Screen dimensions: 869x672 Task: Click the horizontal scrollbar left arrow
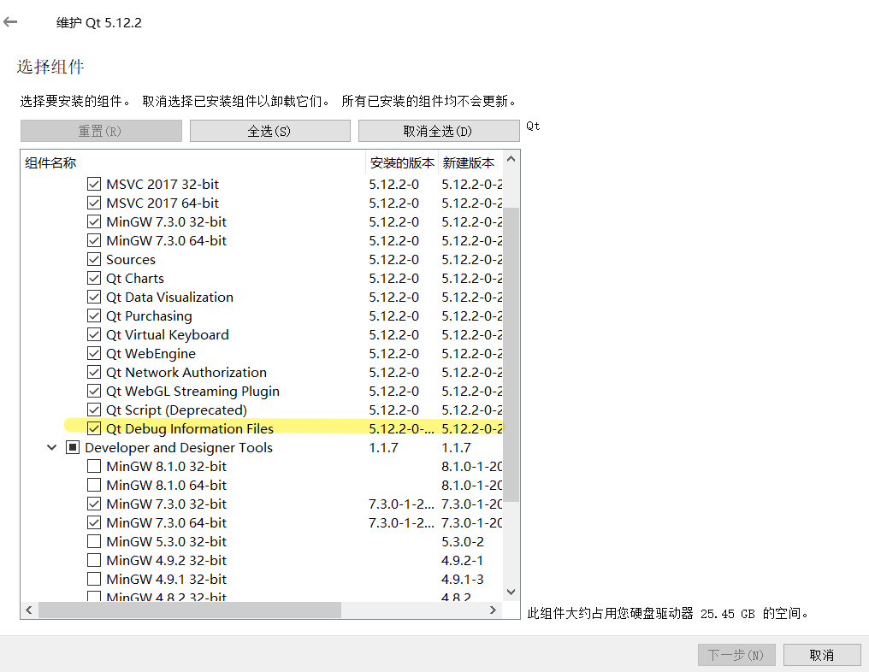point(29,610)
